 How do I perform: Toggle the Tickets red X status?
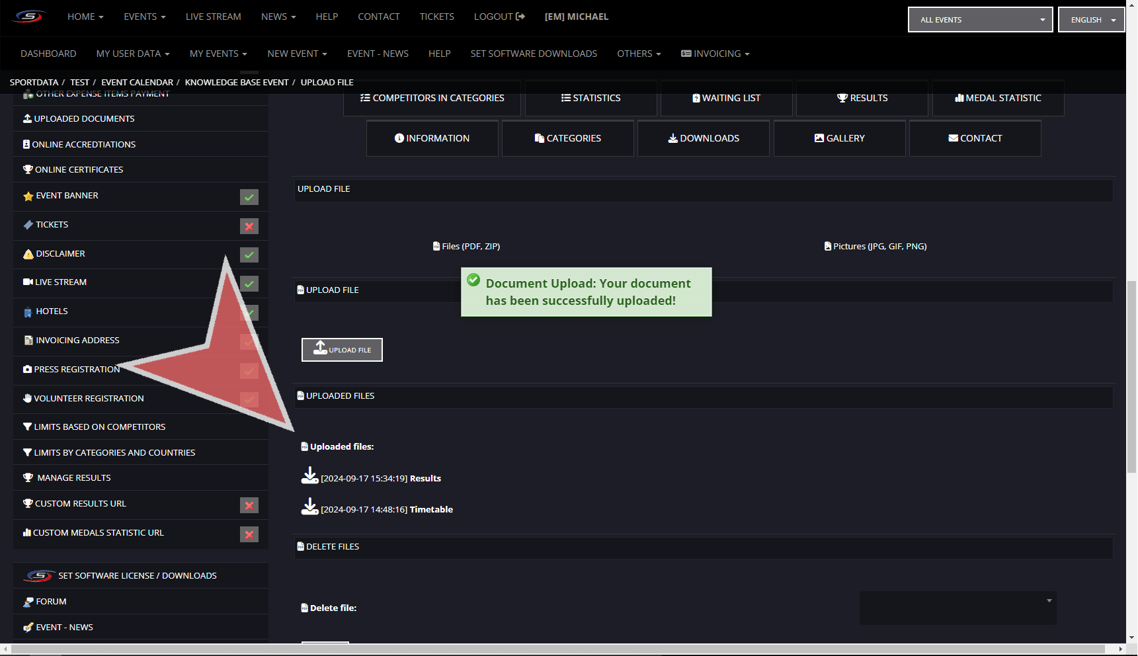(249, 226)
